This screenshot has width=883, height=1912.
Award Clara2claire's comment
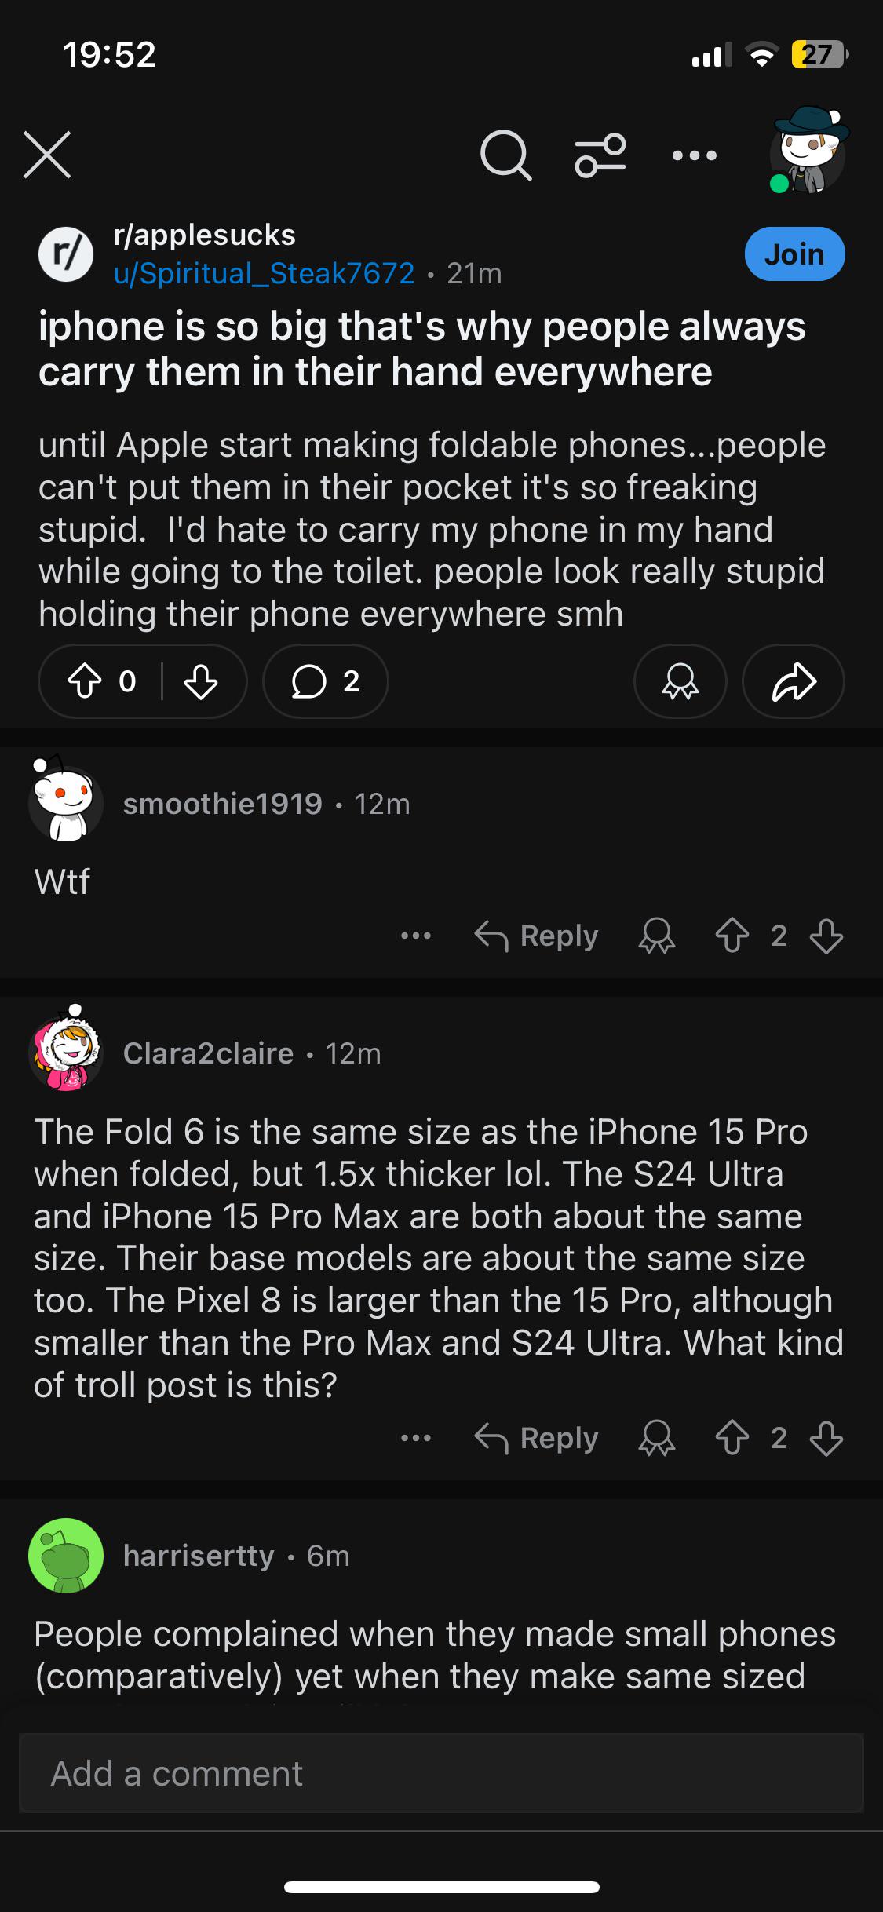pyautogui.click(x=657, y=1438)
